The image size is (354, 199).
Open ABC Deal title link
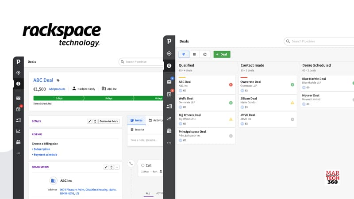pos(43,80)
